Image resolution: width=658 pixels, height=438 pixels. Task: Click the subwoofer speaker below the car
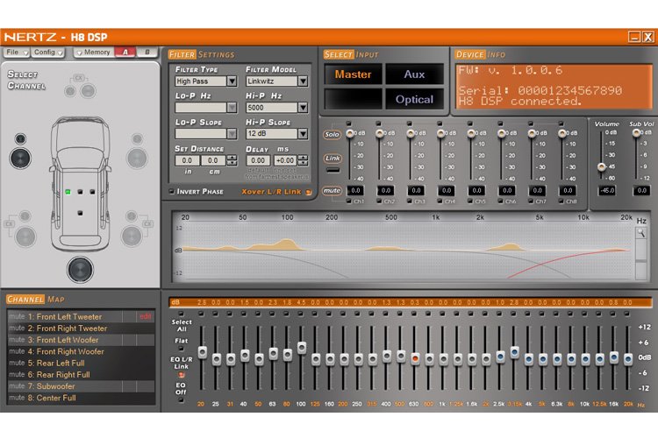click(82, 269)
